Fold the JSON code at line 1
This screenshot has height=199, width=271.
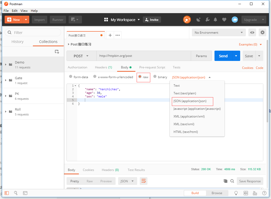click(75, 86)
